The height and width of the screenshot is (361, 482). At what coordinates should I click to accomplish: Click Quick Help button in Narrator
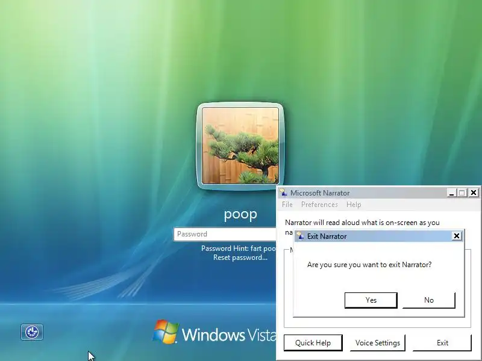tap(313, 343)
